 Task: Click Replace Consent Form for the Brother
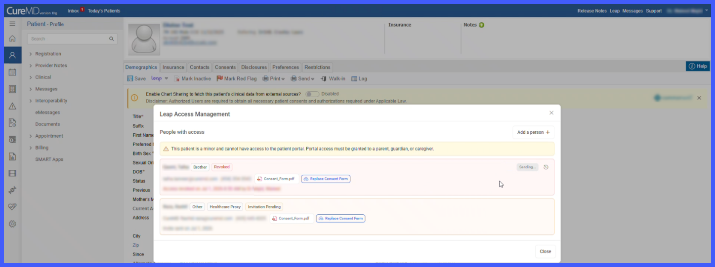326,179
